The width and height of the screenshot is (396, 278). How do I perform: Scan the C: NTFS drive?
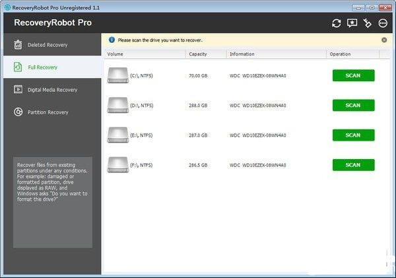point(353,75)
